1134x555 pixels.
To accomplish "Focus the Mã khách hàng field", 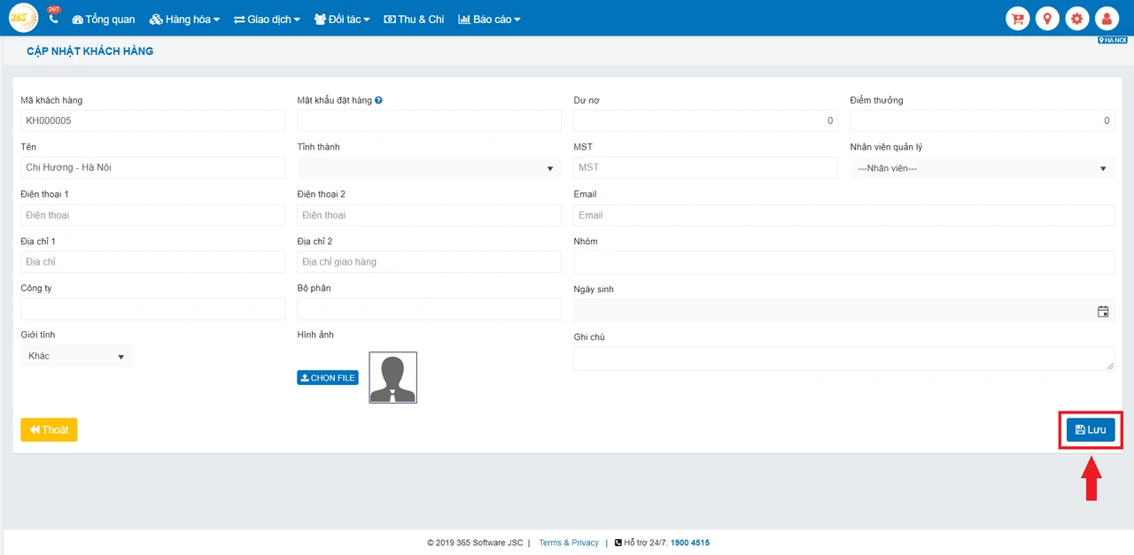I will pyautogui.click(x=152, y=121).
